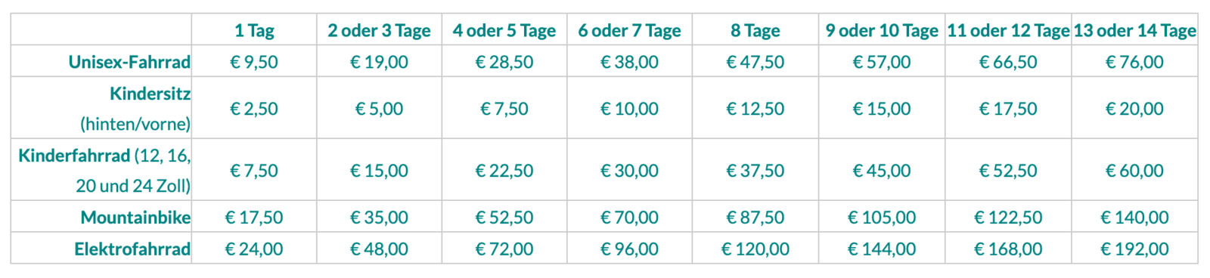Select the '1 Tag' column header
Screen dimensions: 1210x278
(254, 31)
